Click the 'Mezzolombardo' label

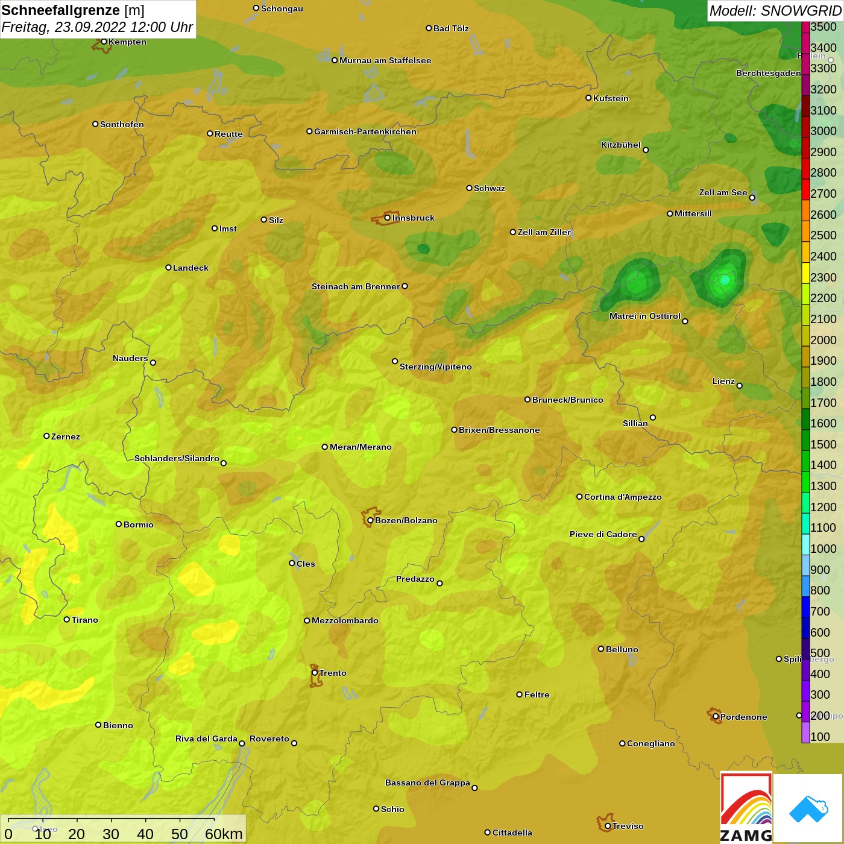click(345, 620)
